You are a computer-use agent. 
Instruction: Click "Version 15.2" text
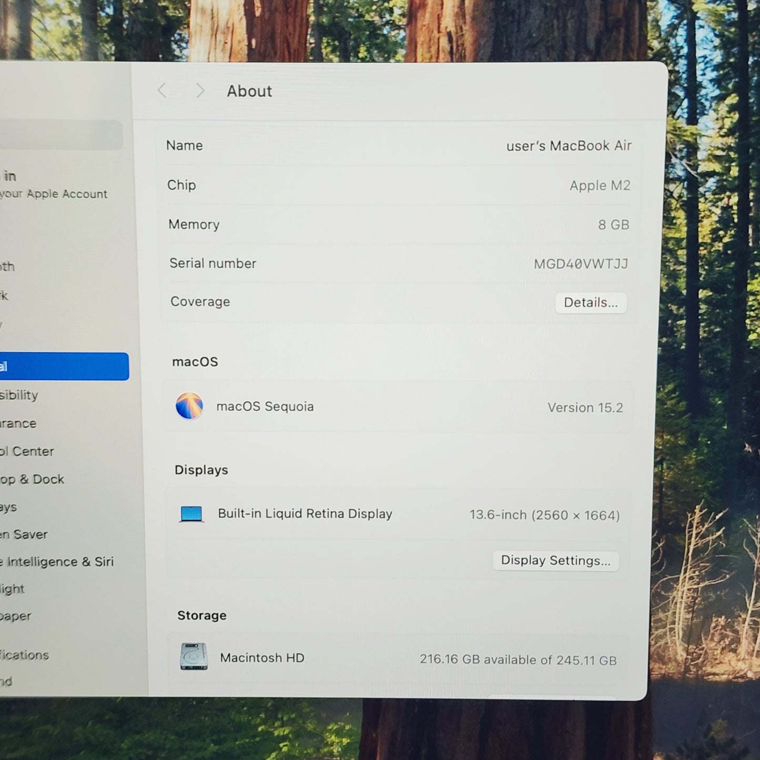coord(585,408)
